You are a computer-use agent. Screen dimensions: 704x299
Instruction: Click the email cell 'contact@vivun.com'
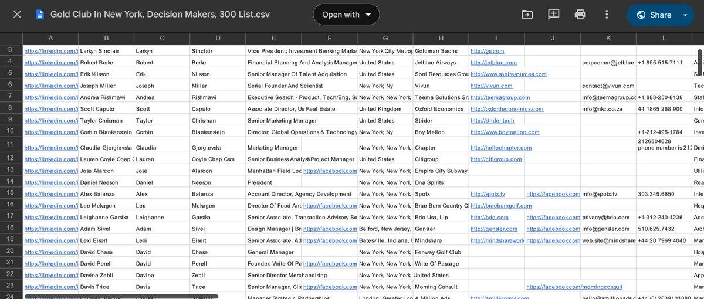[608, 86]
